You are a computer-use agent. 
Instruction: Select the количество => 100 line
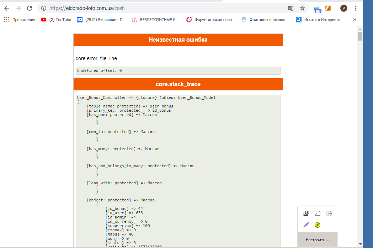pos(128,226)
